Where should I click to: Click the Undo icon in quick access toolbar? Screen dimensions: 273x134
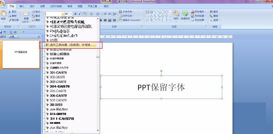5,32
